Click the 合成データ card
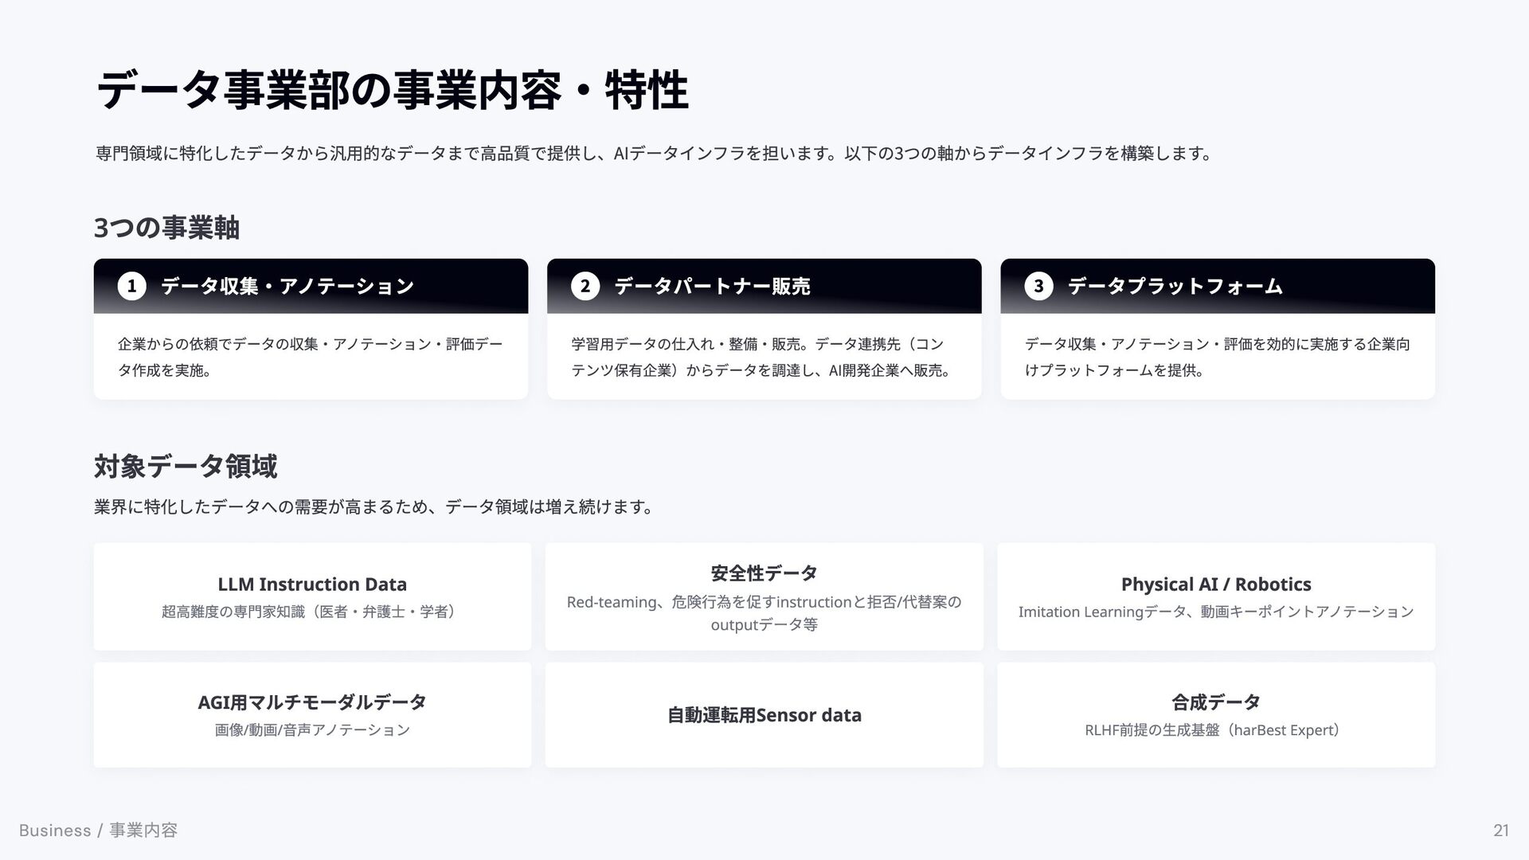Screen dimensions: 1529x860 (1216, 714)
